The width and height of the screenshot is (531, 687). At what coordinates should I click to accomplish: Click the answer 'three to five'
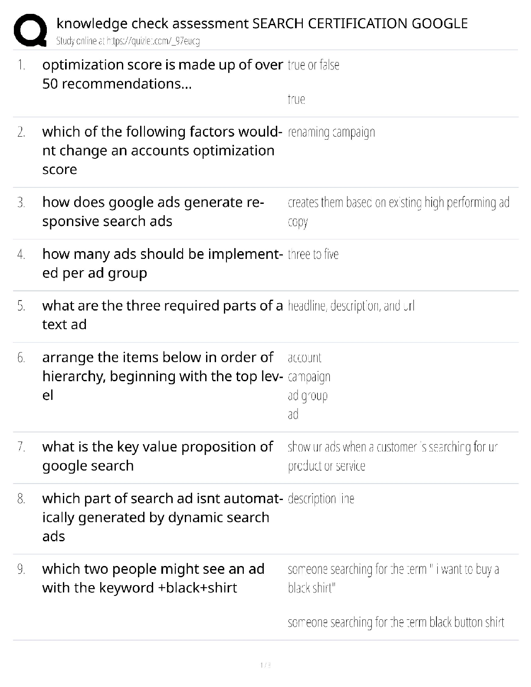coord(313,254)
